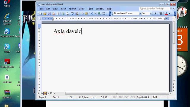Click the Permission icon in the toolbar
190x107 pixels.
coord(53,14)
